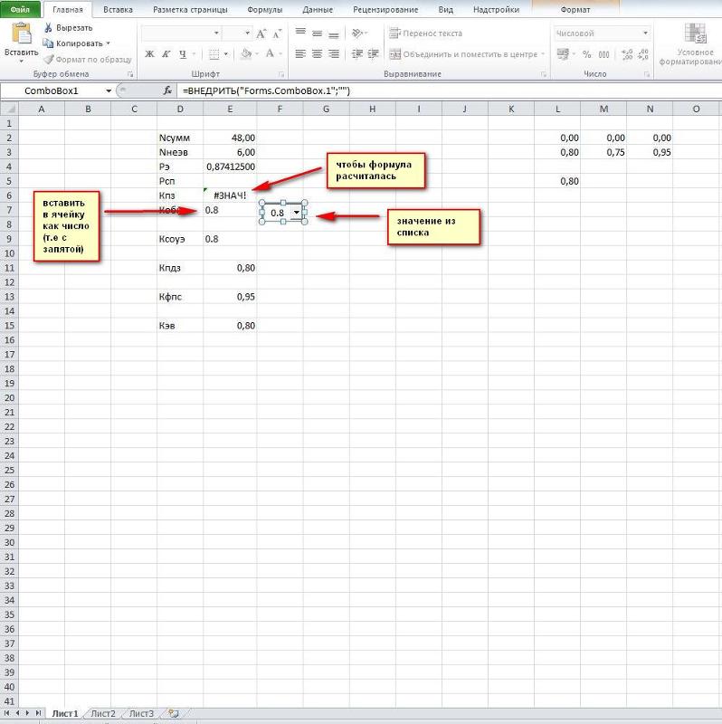The height and width of the screenshot is (724, 722).
Task: Open the font name dropdown
Action: [216, 33]
